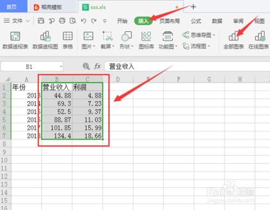Switch to the 页面布局 ribbon tab
The width and height of the screenshot is (270, 210).
(170, 21)
